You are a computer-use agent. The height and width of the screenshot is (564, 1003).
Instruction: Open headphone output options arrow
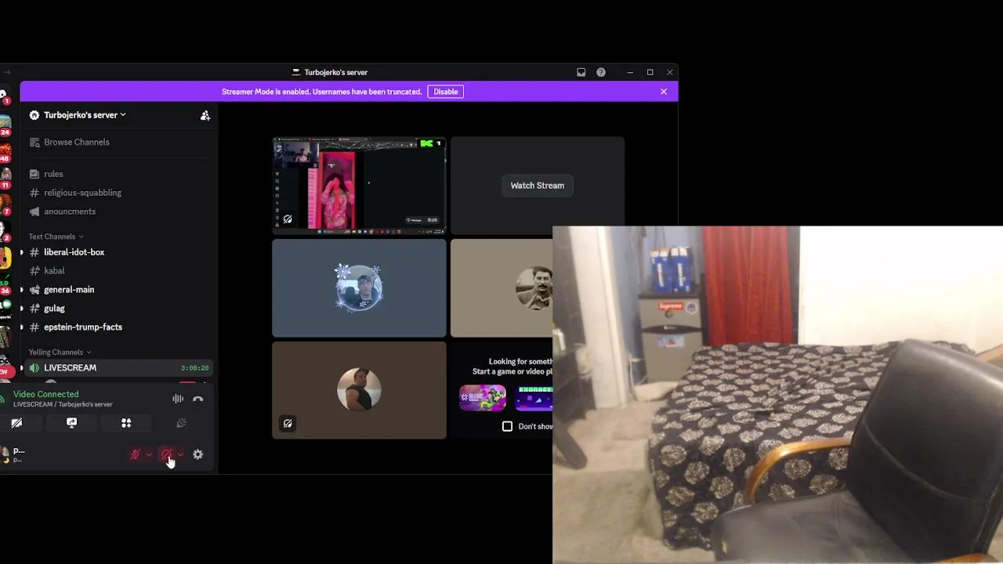pyautogui.click(x=180, y=454)
